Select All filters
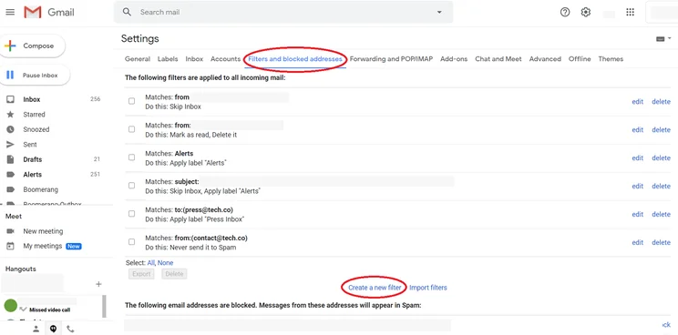This screenshot has height=335, width=678. (x=151, y=262)
